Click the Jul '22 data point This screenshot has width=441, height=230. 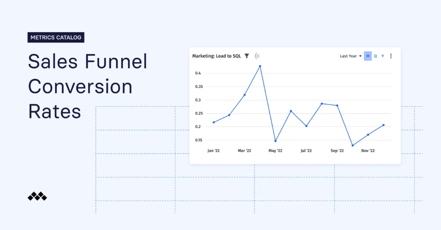pos(306,126)
